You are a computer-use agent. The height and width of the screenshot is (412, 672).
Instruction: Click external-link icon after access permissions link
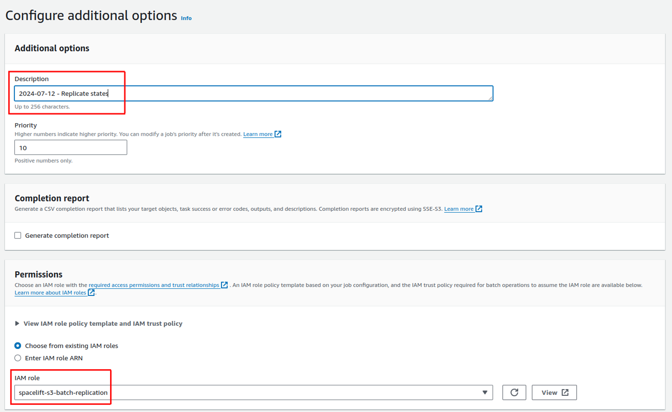224,285
